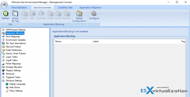This screenshot has height=97, width=190.
Task: Click the Edit icon in the ribbon
Action: (x=32, y=13)
